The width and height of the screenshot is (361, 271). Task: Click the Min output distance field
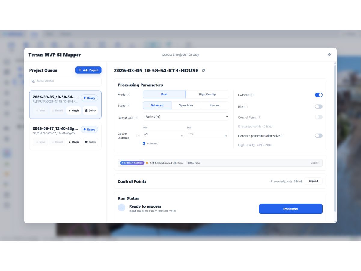[164, 134]
